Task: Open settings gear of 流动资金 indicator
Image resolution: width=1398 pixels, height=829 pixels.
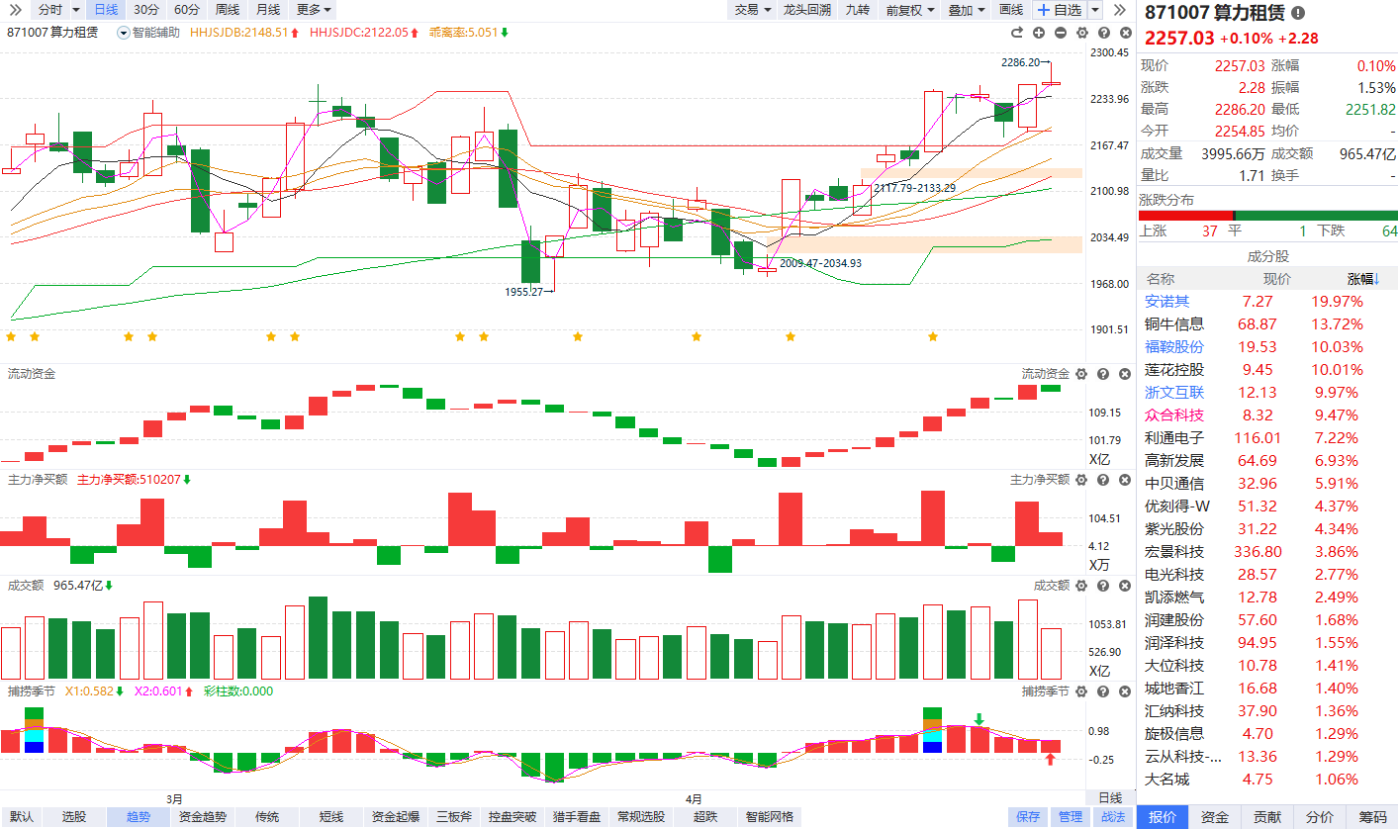Action: click(x=1080, y=374)
